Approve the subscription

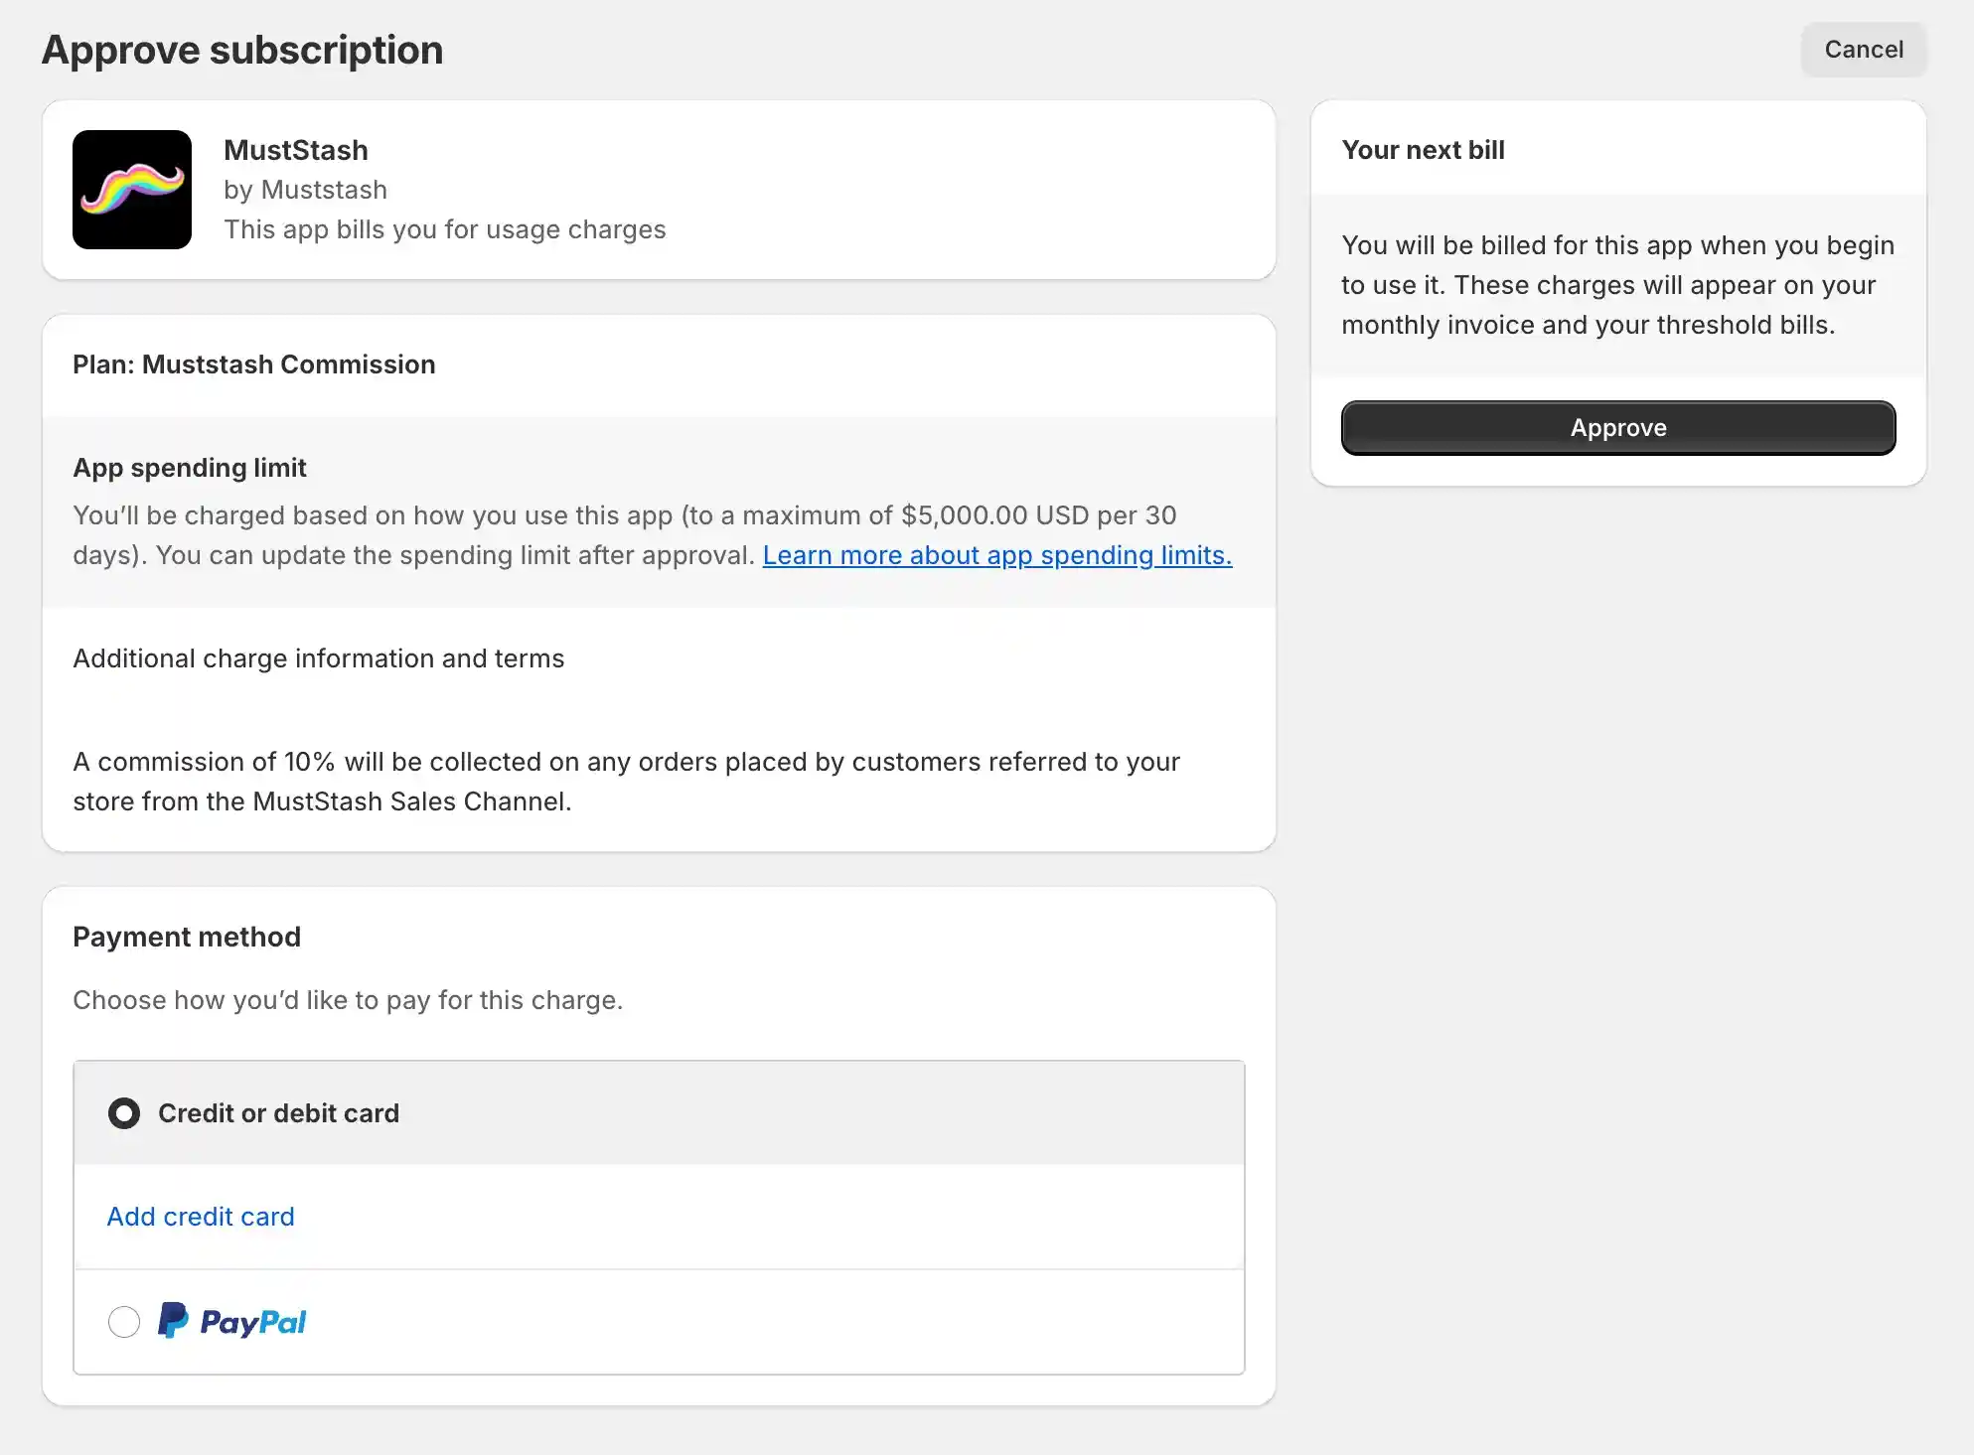(1618, 428)
